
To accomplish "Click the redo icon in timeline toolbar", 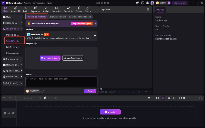I will (10, 98).
